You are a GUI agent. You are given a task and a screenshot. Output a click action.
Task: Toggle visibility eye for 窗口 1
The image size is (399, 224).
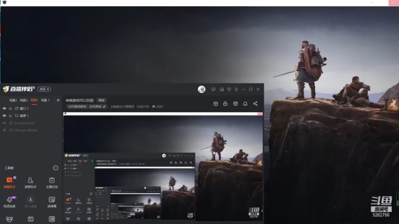point(4,109)
